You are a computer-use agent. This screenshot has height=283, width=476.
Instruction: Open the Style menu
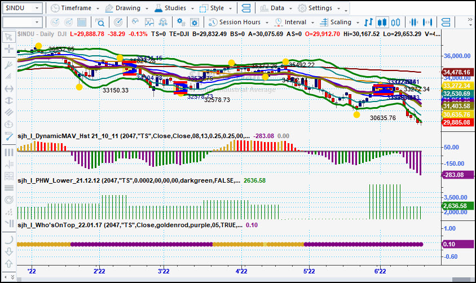pos(212,8)
